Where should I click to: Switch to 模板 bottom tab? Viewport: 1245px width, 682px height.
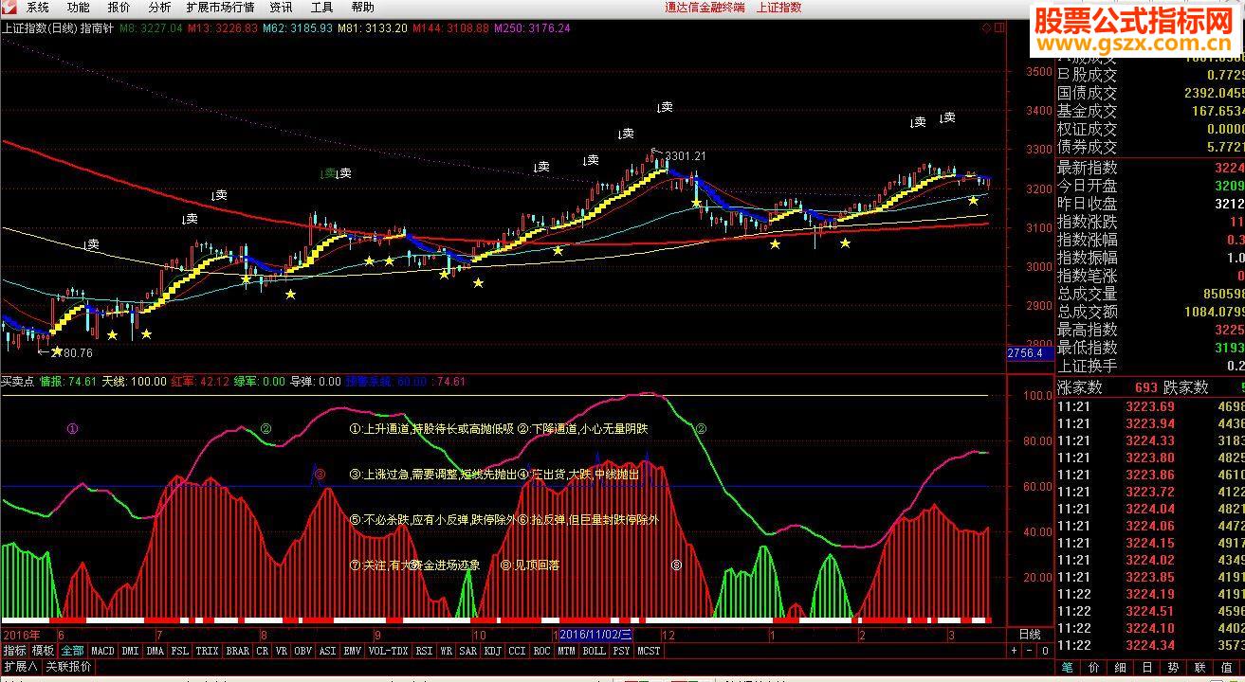(44, 651)
